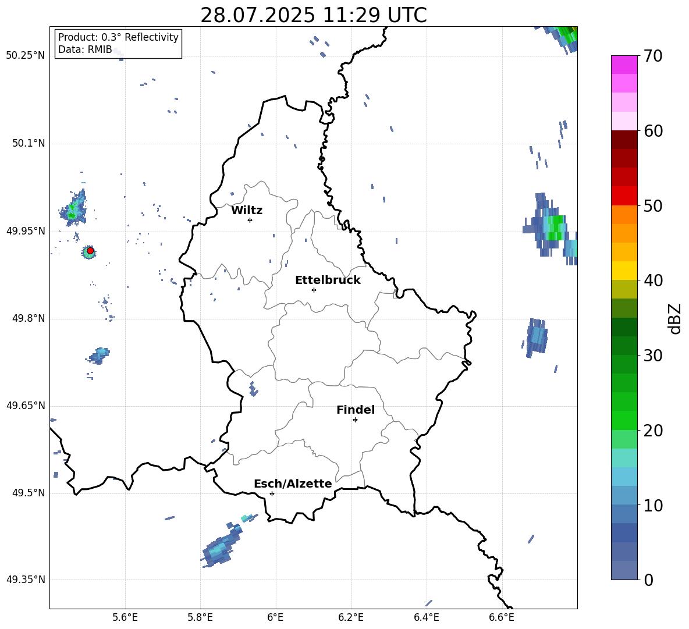
Task: Select the Esch/Alzette city label
Action: [293, 484]
